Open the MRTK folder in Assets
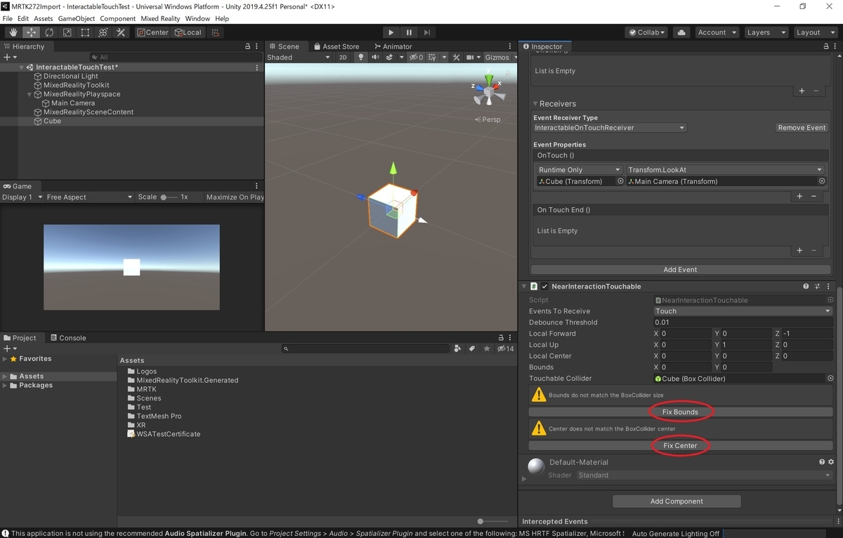The image size is (843, 538). point(146,389)
